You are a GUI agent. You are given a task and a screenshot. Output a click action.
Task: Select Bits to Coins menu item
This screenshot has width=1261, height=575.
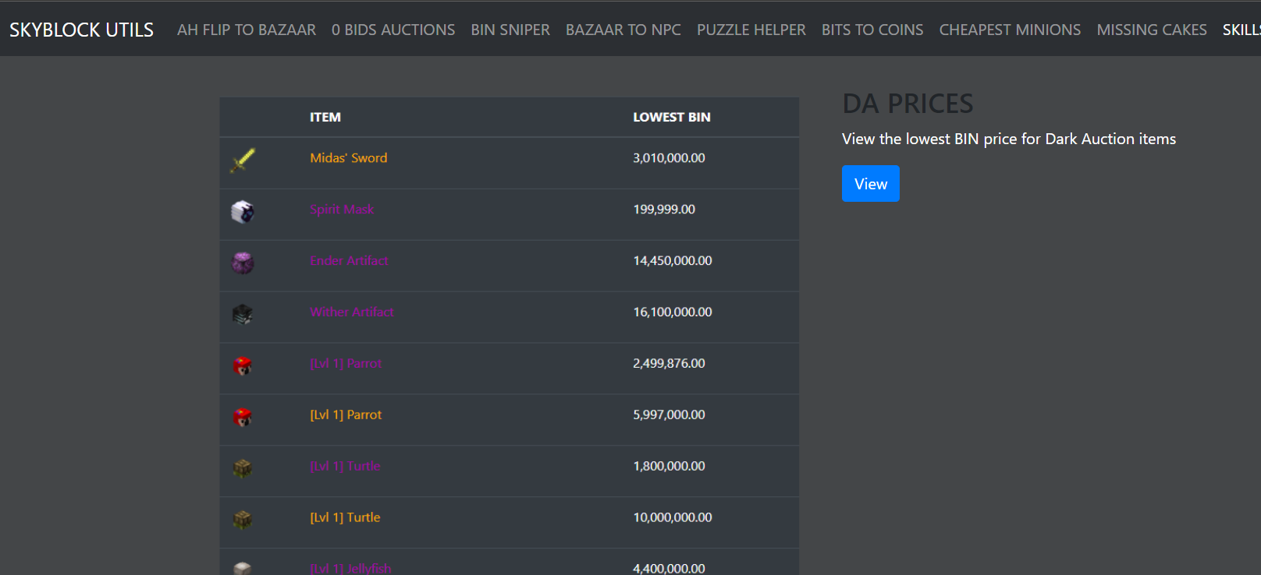[x=872, y=30]
